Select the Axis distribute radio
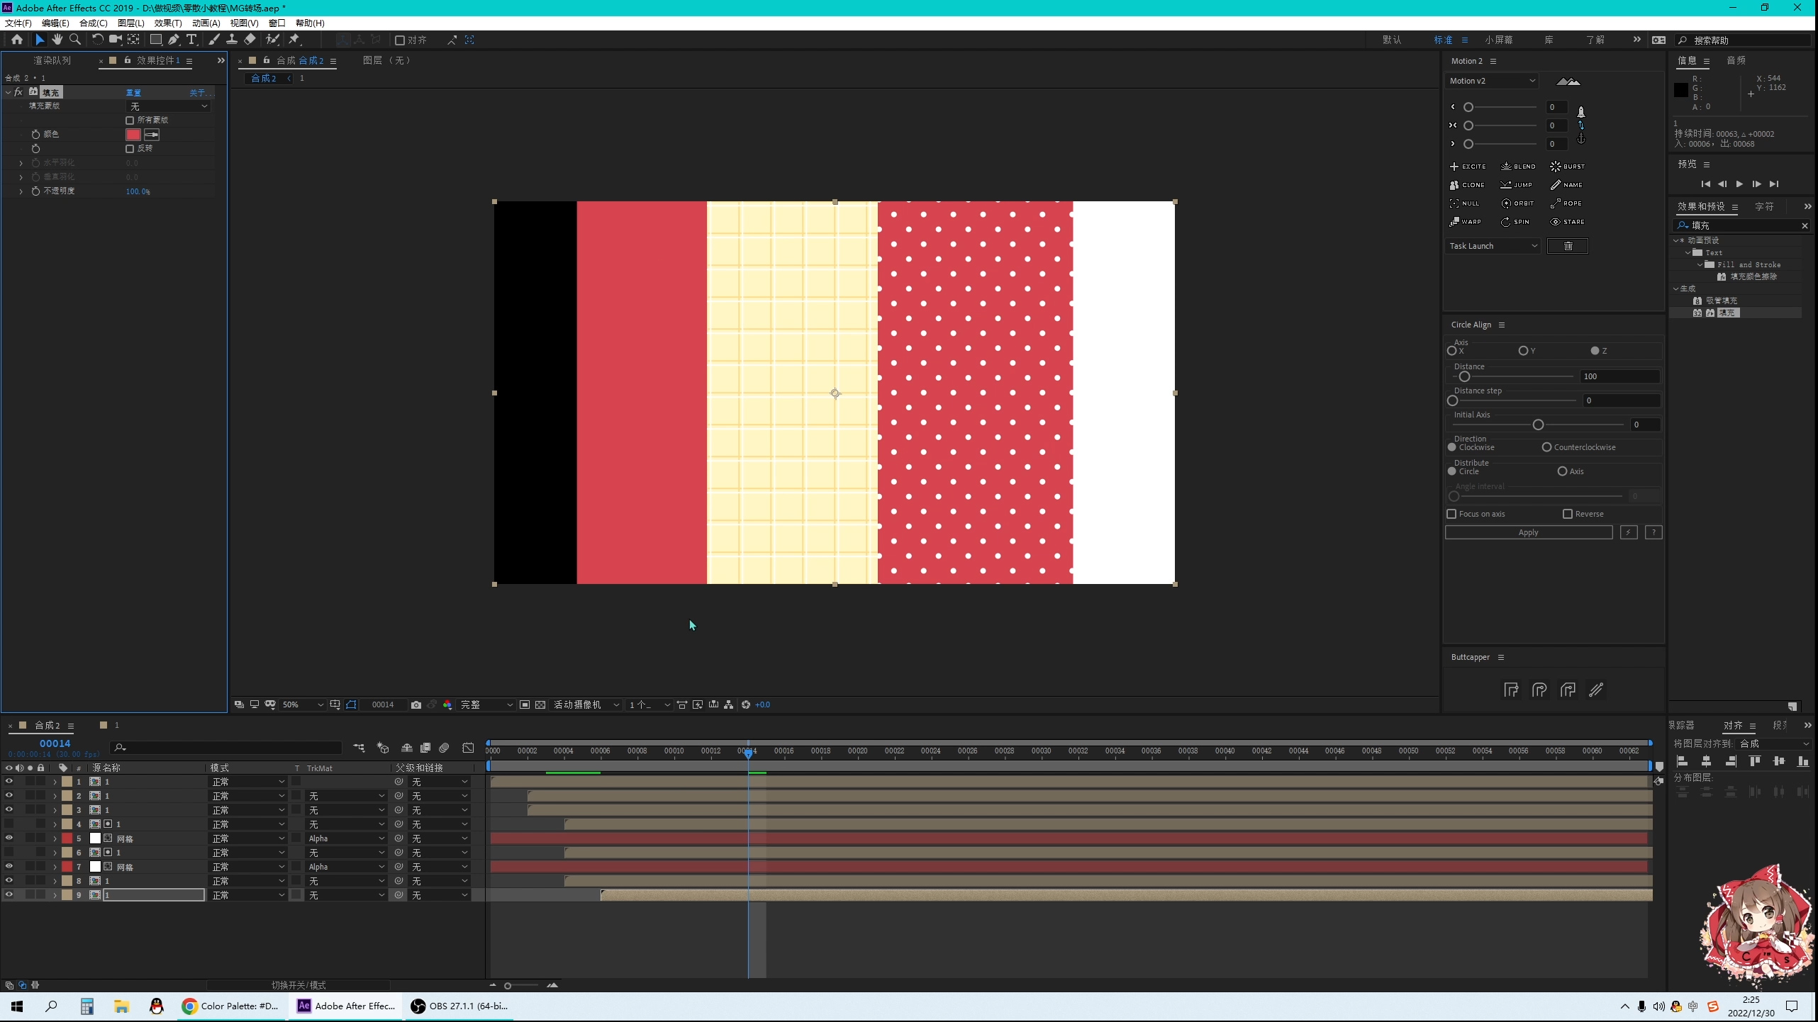Image resolution: width=1818 pixels, height=1022 pixels. click(1562, 471)
